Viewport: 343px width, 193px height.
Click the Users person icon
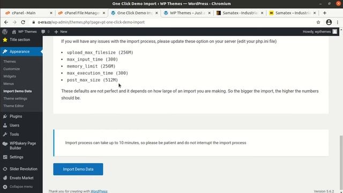pos(5,125)
